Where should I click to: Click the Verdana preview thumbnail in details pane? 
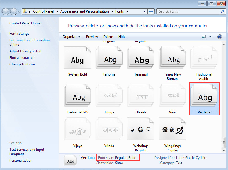click(70, 160)
